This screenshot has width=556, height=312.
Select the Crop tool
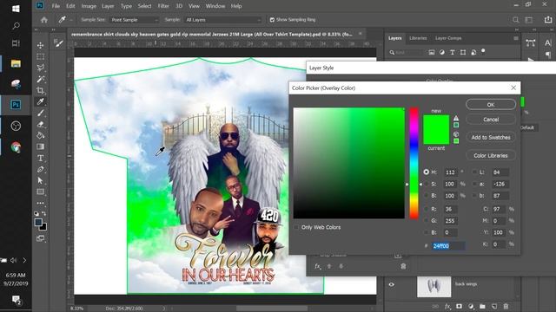click(x=41, y=90)
